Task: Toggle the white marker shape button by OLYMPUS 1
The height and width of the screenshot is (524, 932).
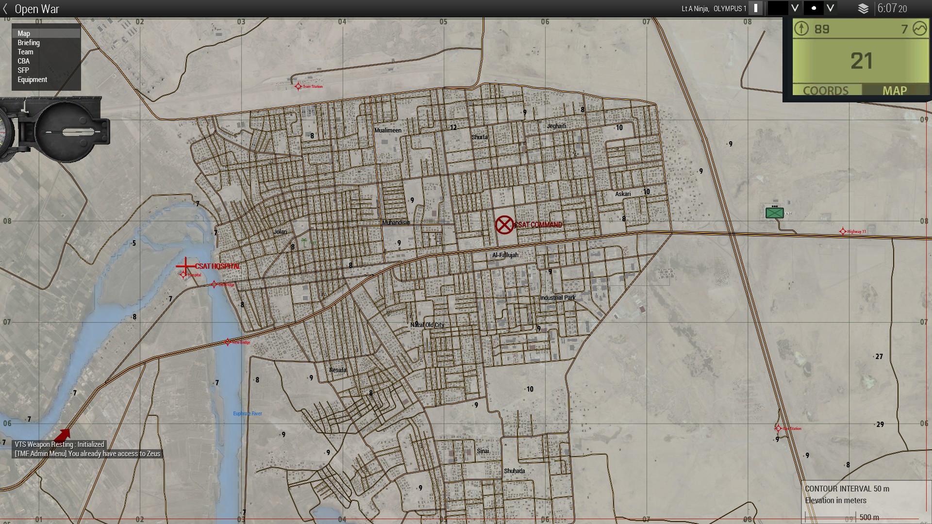Action: [x=755, y=8]
